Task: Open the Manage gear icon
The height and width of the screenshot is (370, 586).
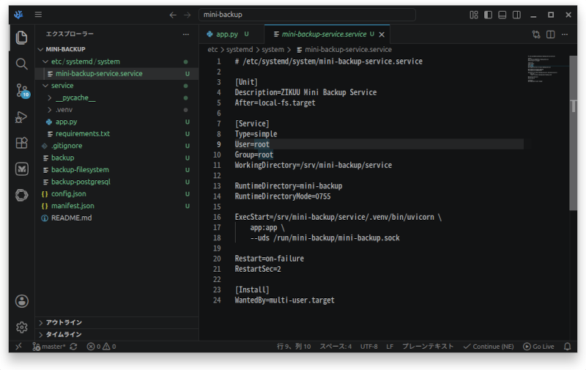Action: (x=22, y=328)
